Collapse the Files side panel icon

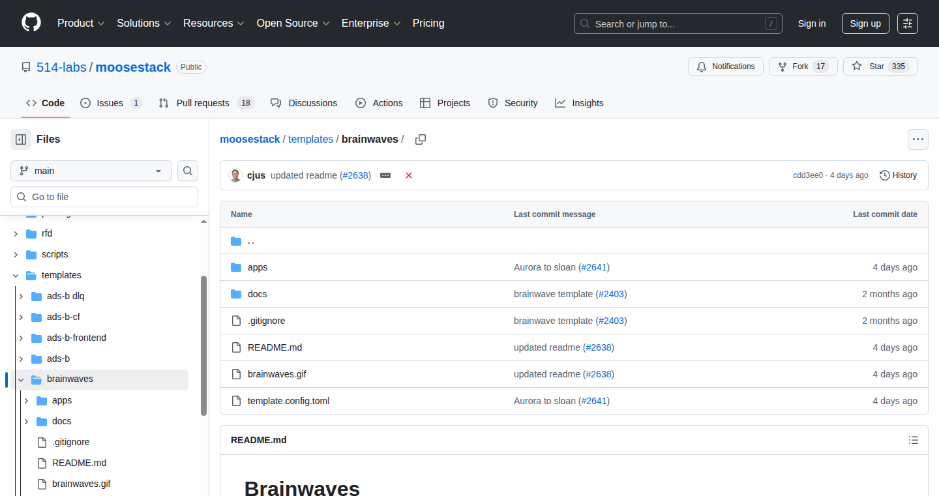[21, 139]
